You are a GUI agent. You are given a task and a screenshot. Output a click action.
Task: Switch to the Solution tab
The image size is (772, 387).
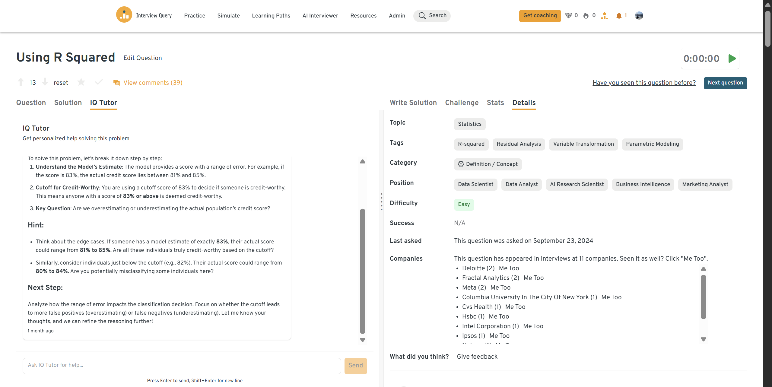click(68, 103)
